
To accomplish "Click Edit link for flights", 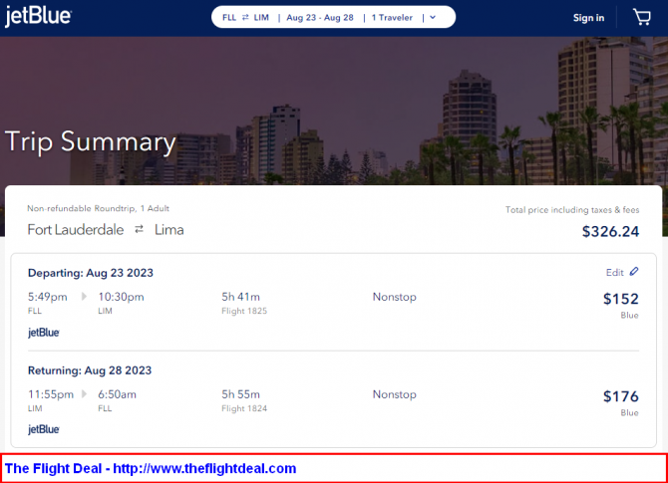I will [615, 272].
